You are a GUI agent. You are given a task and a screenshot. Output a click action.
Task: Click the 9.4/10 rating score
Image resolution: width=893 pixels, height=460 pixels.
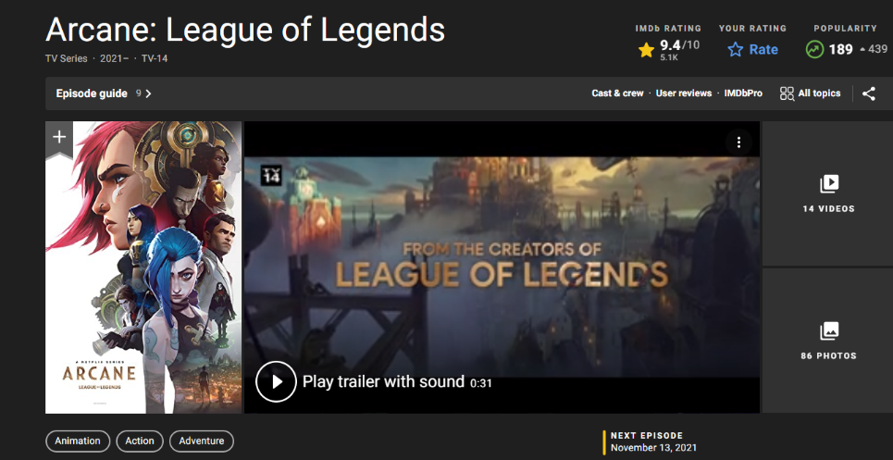[679, 45]
